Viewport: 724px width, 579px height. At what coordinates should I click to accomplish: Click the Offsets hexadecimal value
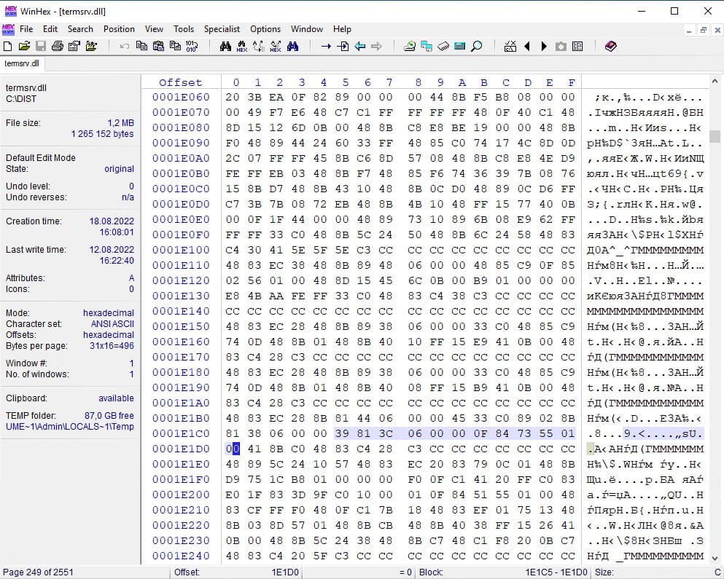click(x=109, y=335)
